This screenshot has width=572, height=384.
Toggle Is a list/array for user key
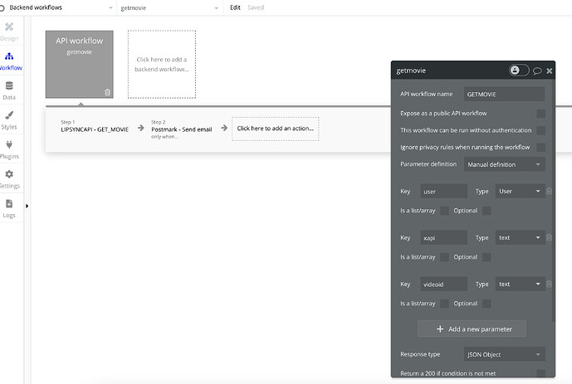pos(444,211)
